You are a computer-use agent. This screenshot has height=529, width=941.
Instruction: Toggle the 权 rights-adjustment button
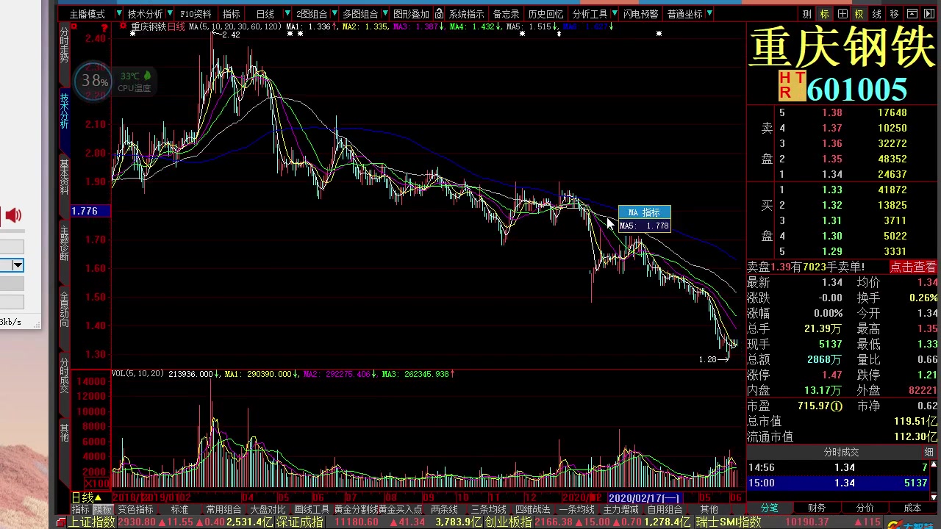(859, 14)
